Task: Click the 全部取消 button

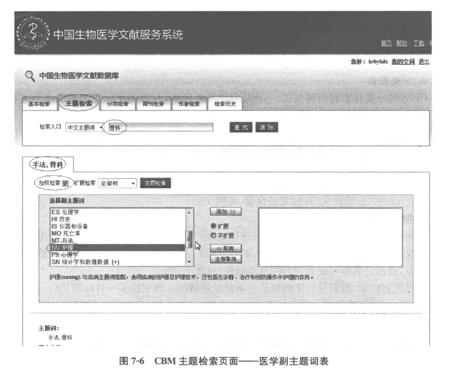Action: coord(226,259)
